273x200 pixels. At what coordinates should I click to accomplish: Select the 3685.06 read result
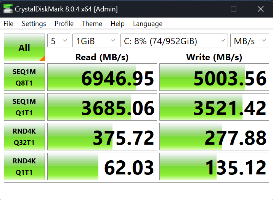point(102,107)
